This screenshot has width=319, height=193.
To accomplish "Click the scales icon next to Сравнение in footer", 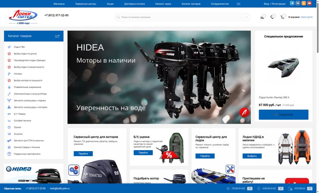I will (228, 189).
